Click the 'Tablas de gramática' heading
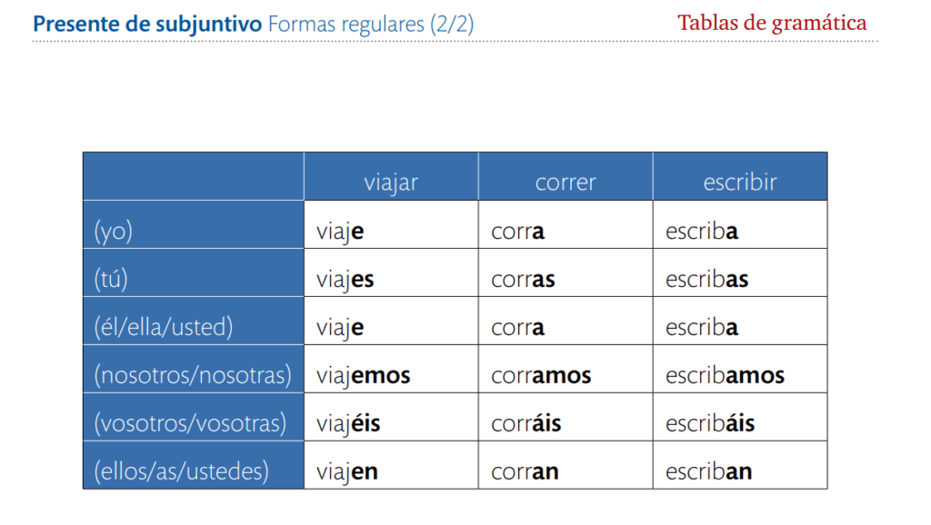 [772, 24]
